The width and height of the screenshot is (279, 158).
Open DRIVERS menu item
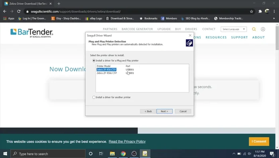click(191, 29)
